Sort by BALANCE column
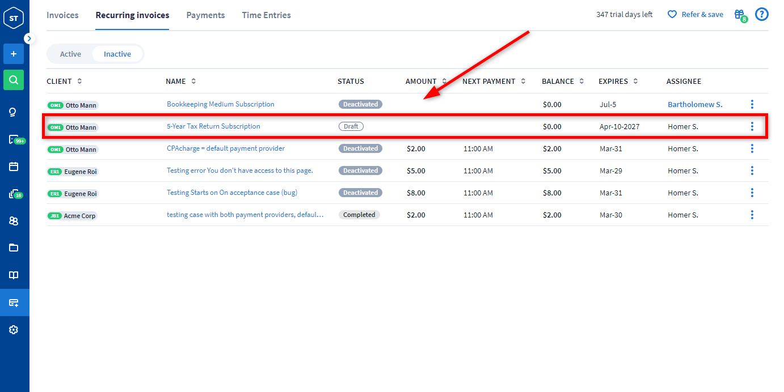The width and height of the screenshot is (784, 392). coord(563,81)
